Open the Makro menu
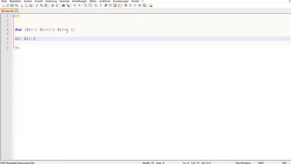291x164 pixels. coord(93,1)
